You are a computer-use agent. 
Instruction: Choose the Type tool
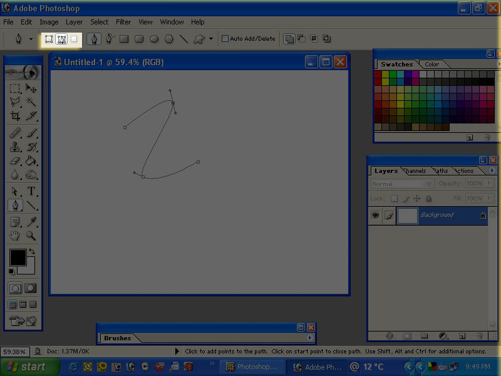pyautogui.click(x=31, y=191)
